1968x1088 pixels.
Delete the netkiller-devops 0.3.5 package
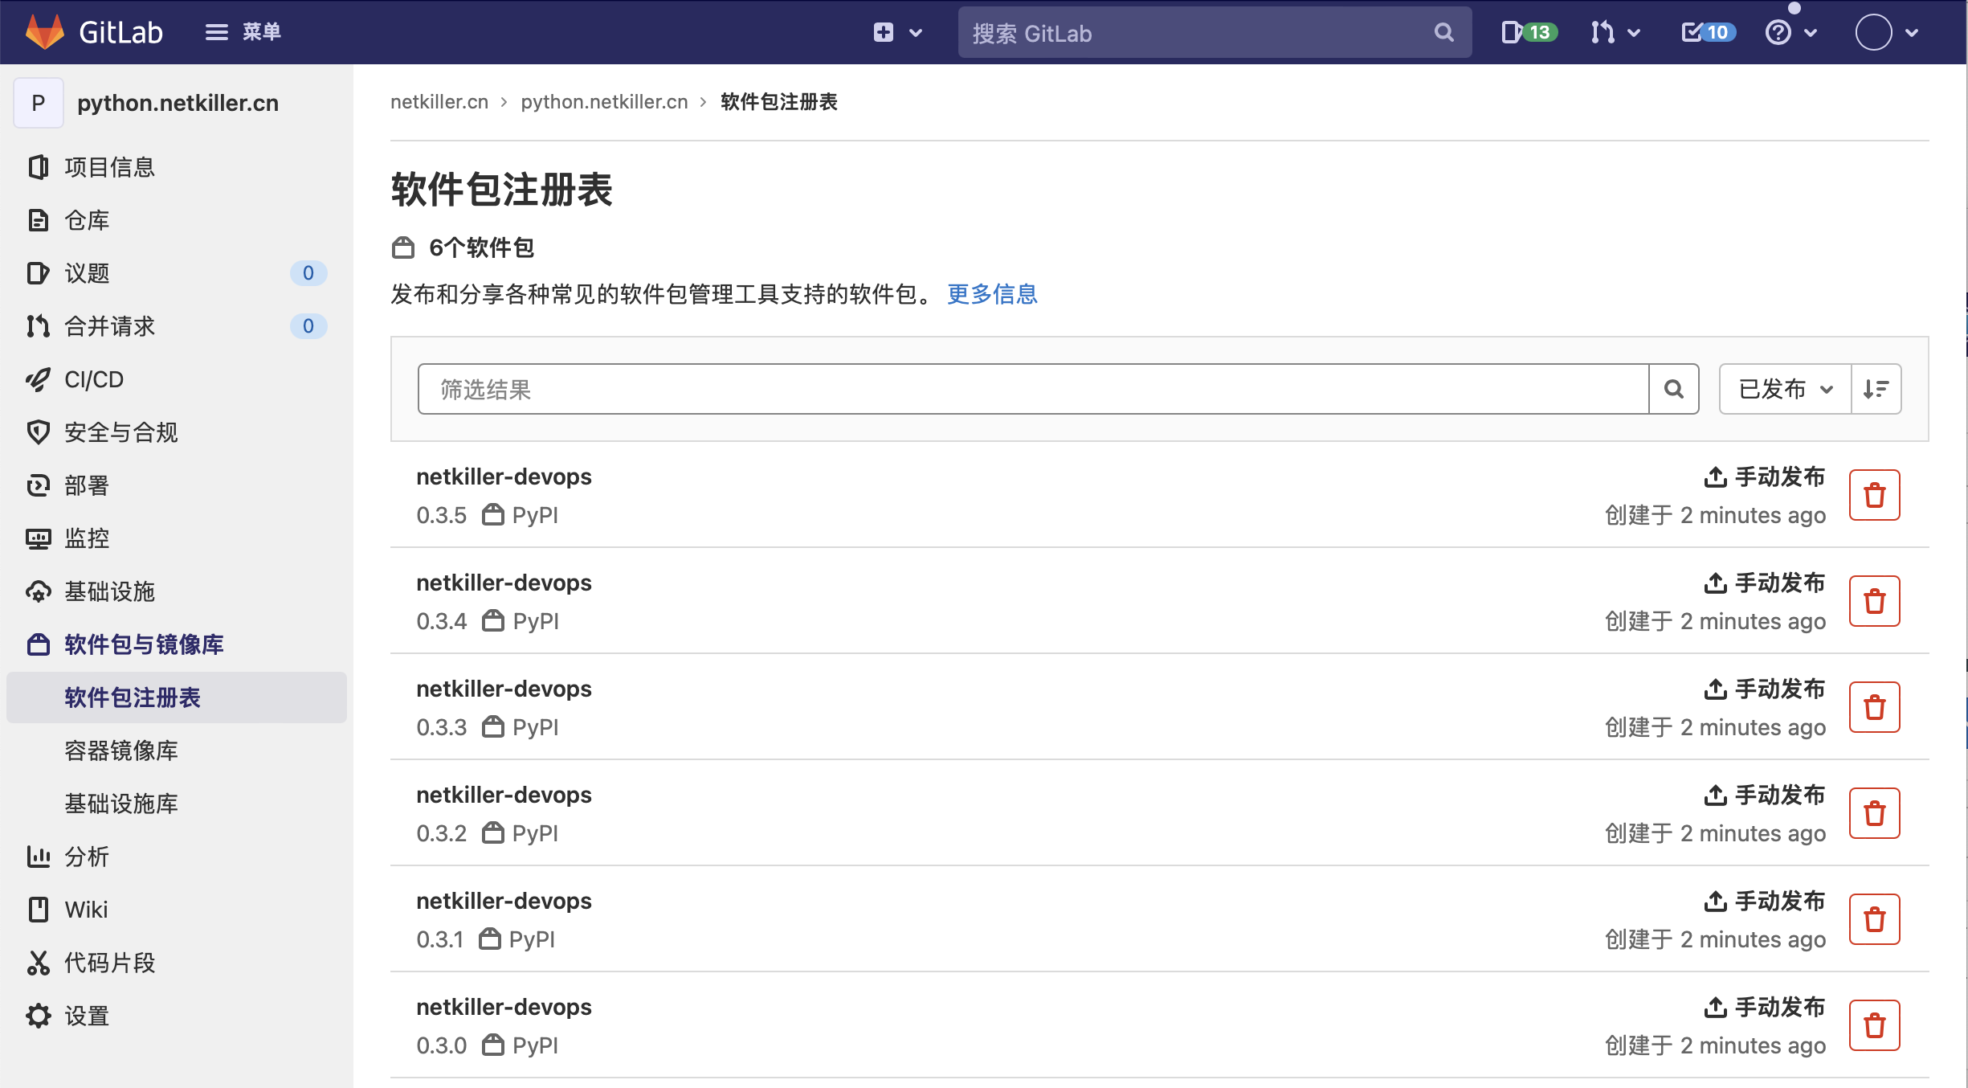(1874, 495)
